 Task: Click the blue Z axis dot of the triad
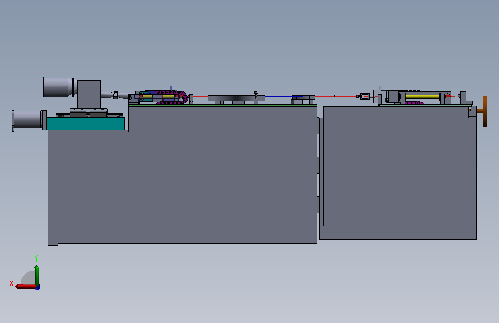tap(37, 287)
